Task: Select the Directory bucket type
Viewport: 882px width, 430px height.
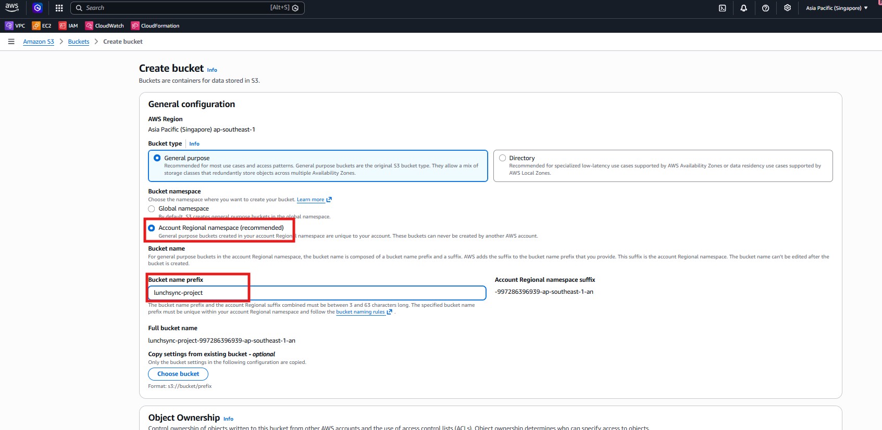Action: (503, 158)
